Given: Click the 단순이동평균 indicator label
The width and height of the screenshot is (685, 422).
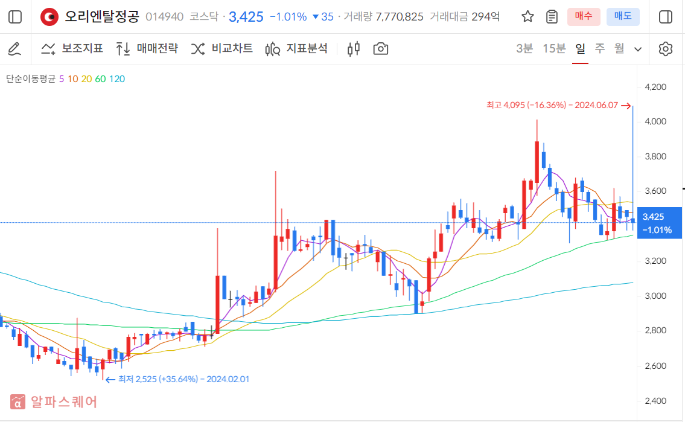Looking at the screenshot, I should (31, 79).
